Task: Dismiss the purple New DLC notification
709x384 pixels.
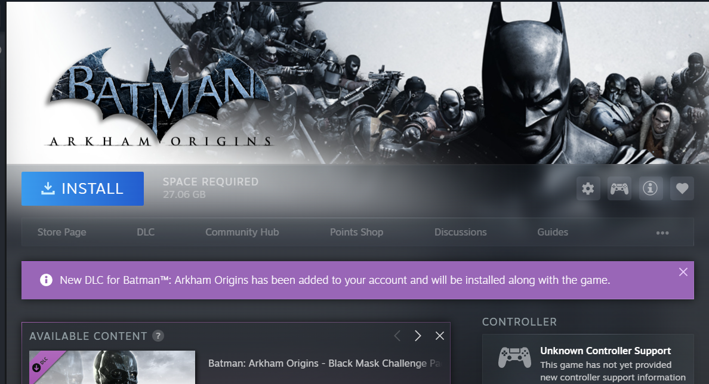Action: click(683, 272)
